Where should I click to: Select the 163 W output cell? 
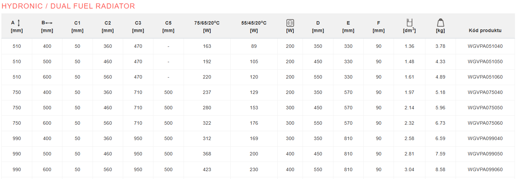[207, 46]
